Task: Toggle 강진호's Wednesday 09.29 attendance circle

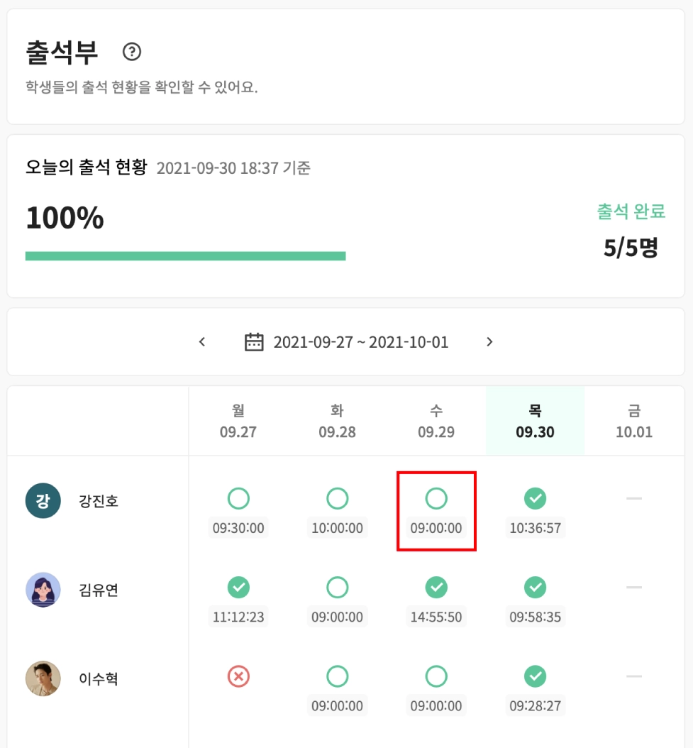Action: tap(436, 499)
